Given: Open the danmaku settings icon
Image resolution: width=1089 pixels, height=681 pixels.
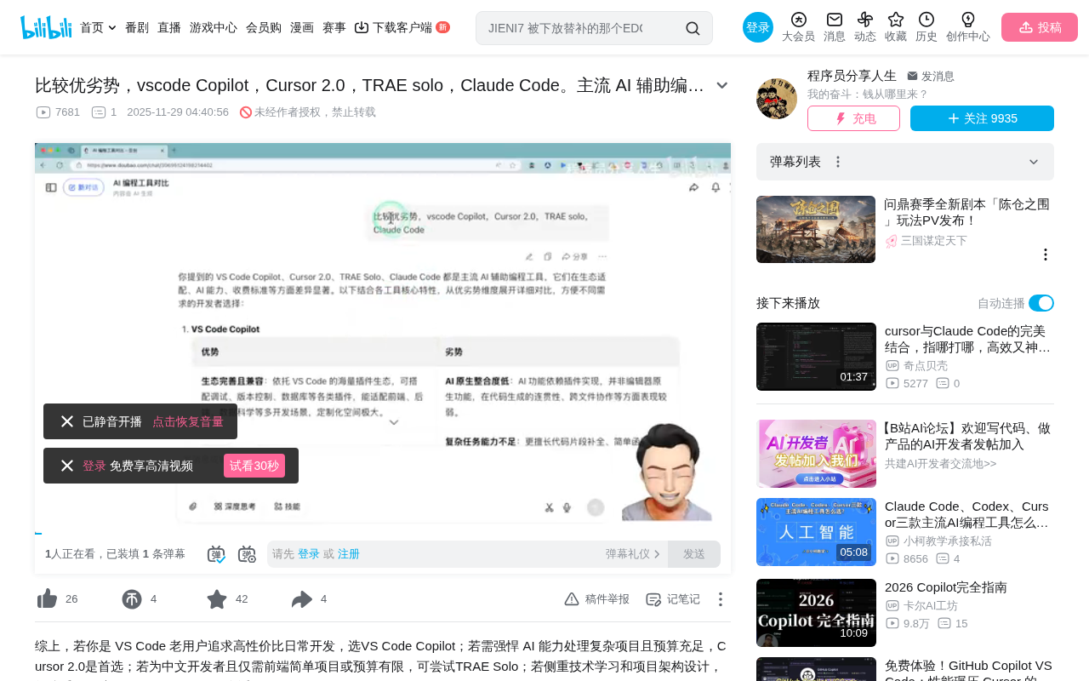Looking at the screenshot, I should coord(247,554).
